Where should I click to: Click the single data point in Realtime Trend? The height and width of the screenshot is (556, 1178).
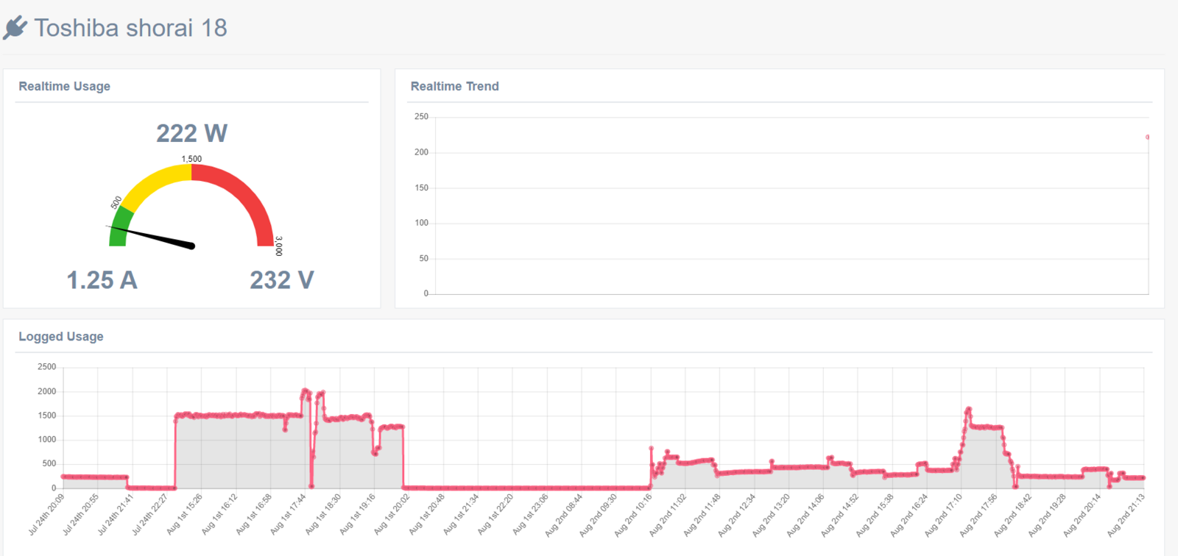point(1147,137)
